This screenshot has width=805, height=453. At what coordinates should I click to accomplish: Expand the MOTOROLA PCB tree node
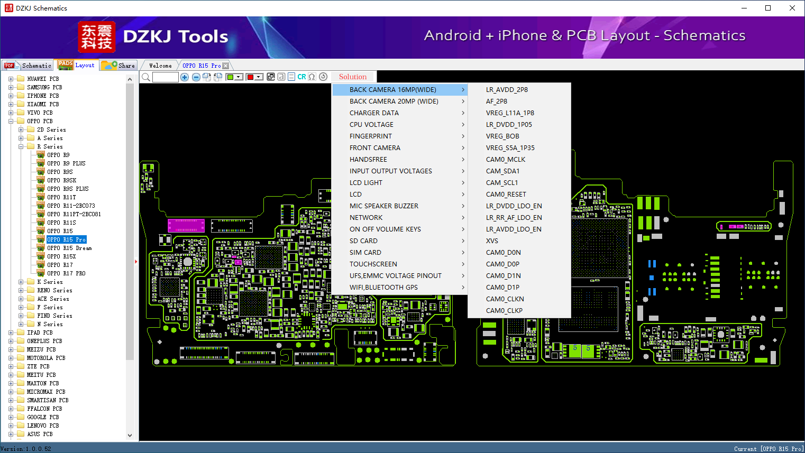[x=11, y=358]
